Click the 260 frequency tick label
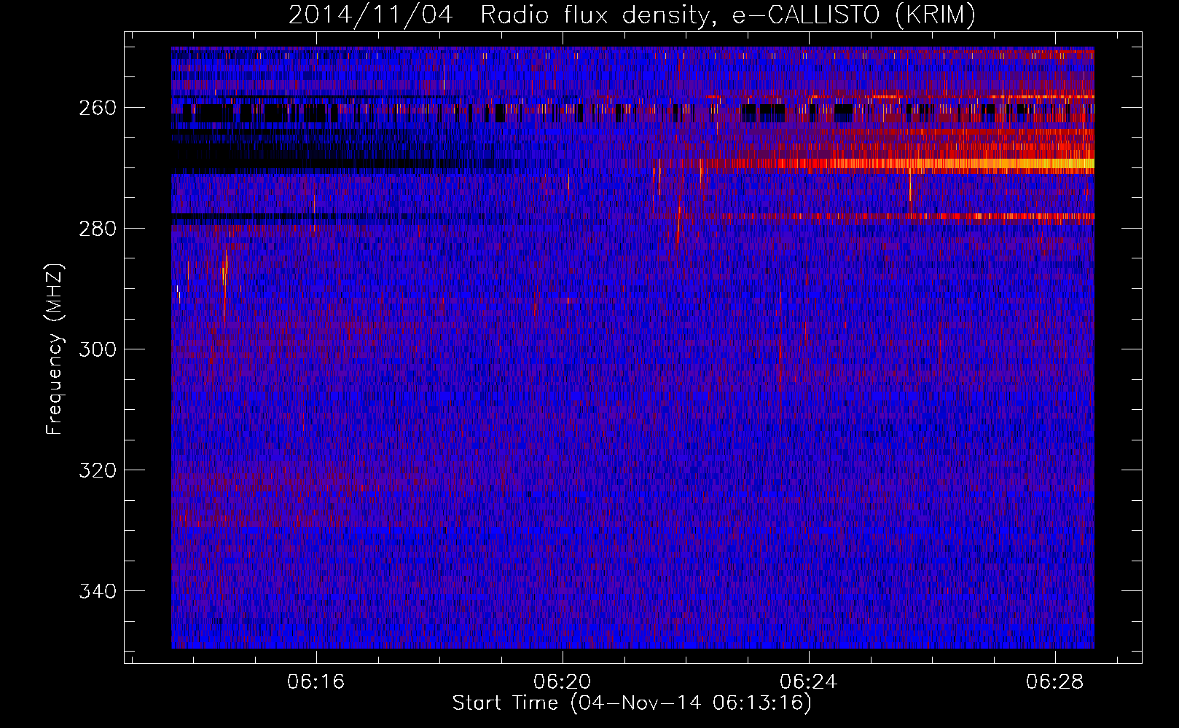Screen dimensions: 1179x728 point(98,108)
